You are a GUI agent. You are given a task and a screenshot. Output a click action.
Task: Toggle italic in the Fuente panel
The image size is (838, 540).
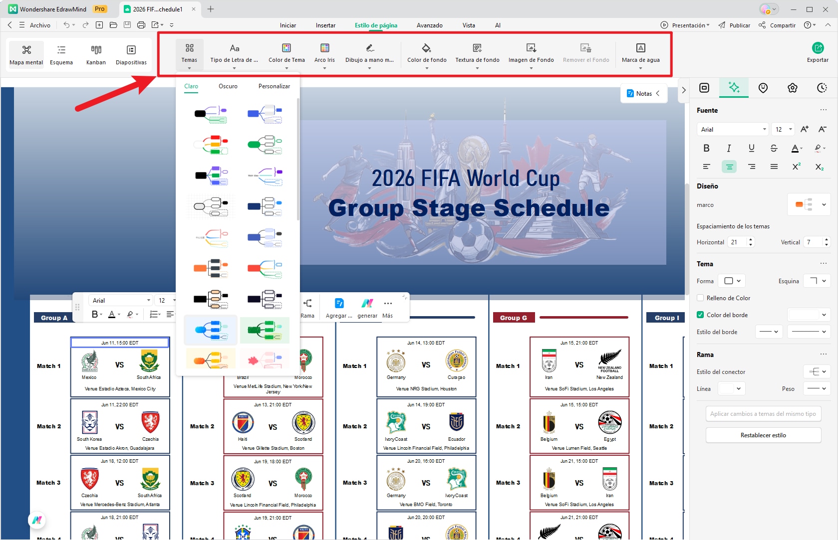coord(729,148)
